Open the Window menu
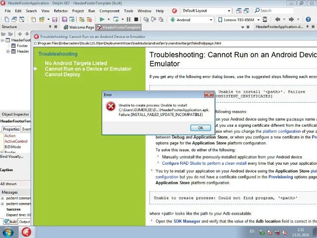This screenshot has width=317, height=238. tap(144, 11)
